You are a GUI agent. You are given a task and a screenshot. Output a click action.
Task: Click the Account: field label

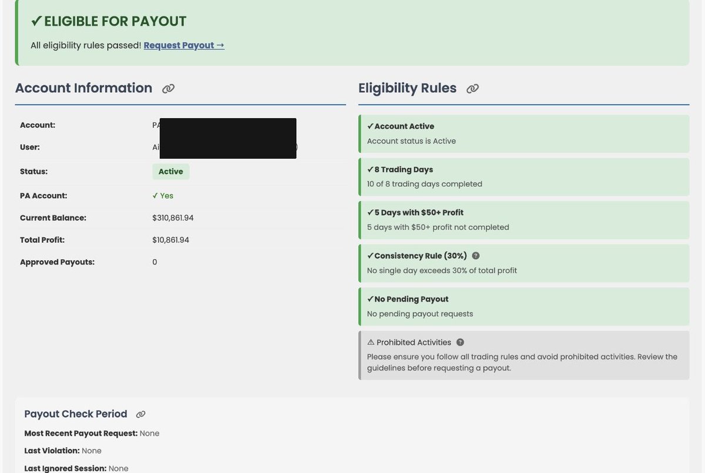pos(38,125)
